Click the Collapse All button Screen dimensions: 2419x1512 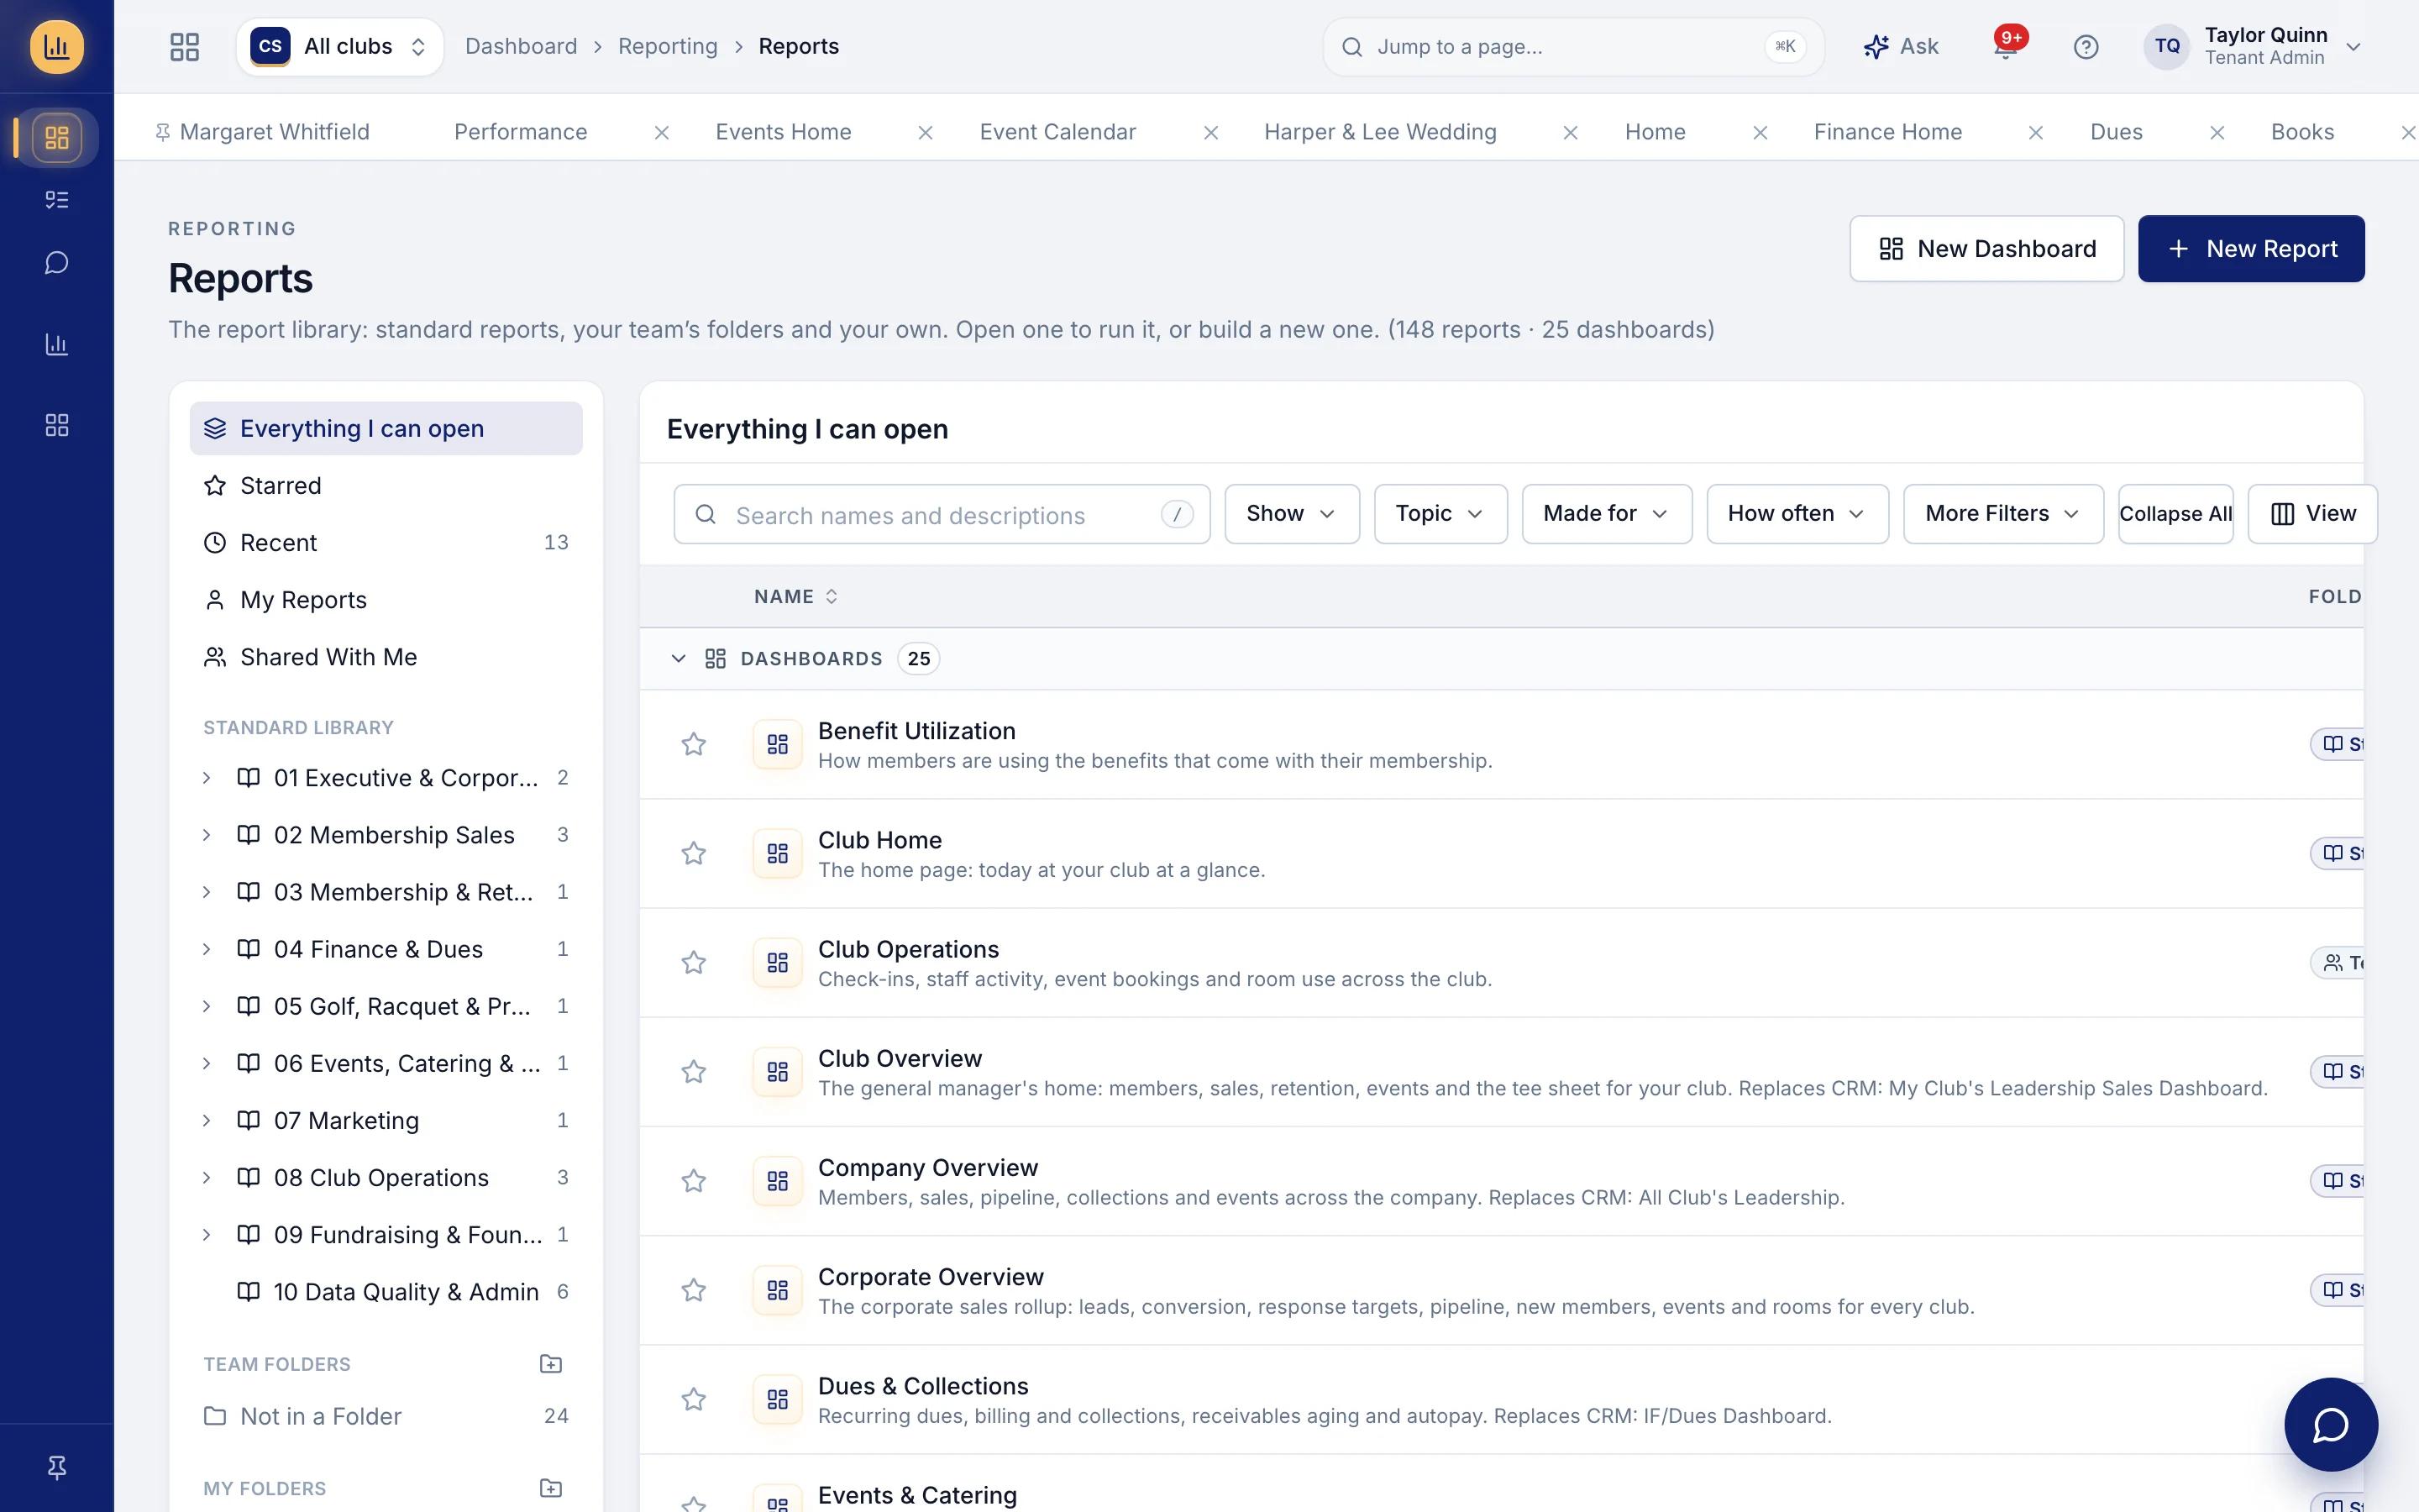2175,514
